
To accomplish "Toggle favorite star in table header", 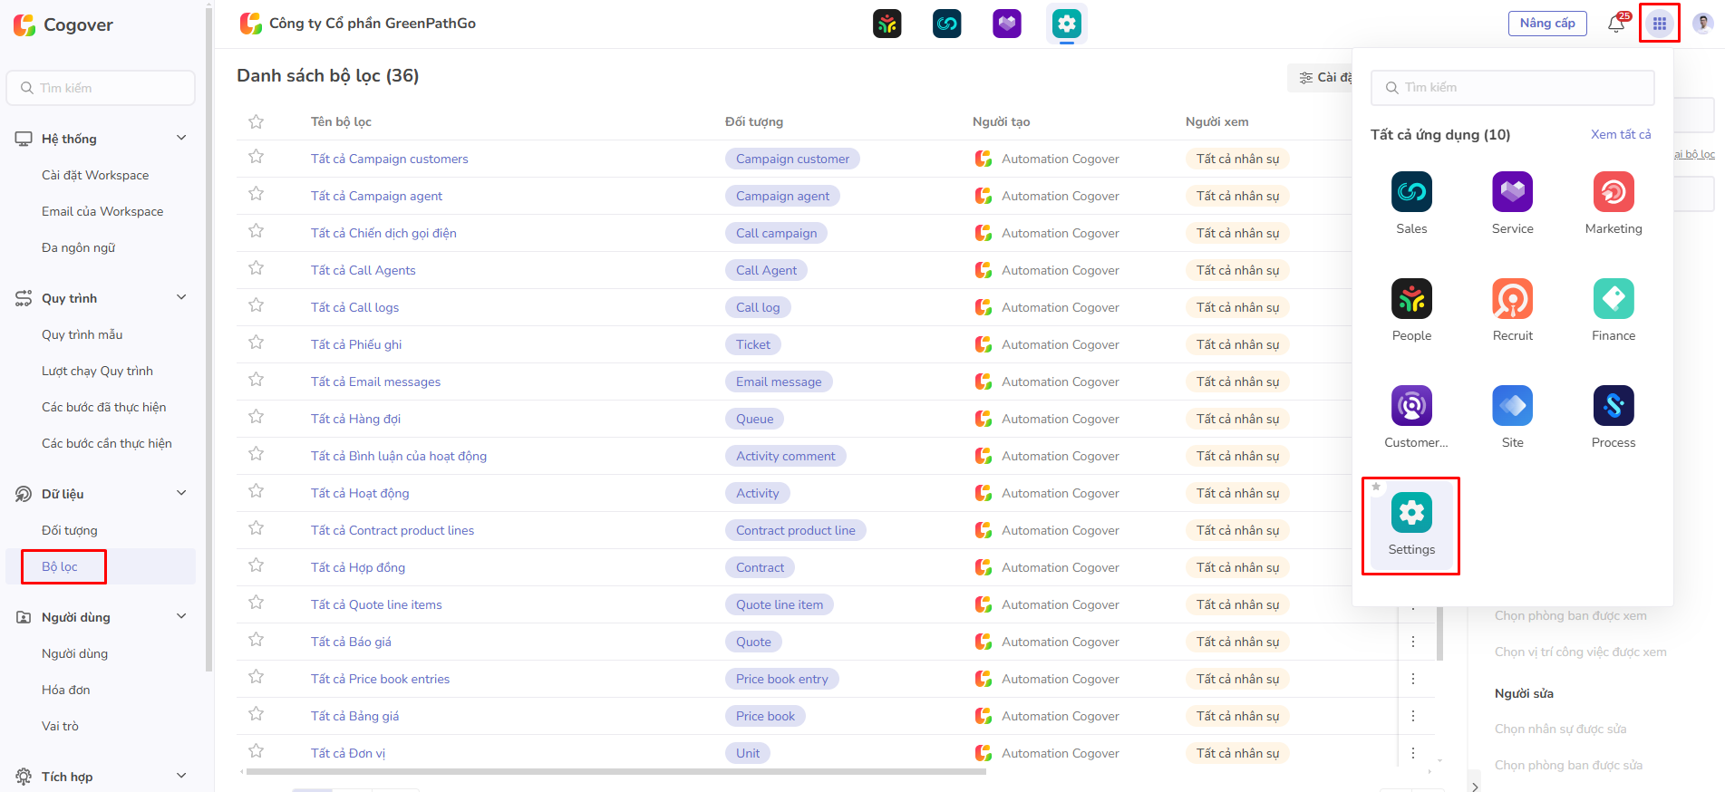I will click(257, 121).
